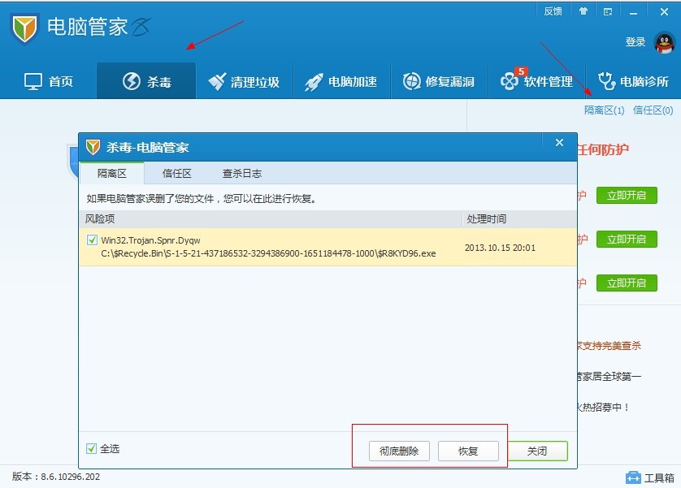Image resolution: width=681 pixels, height=488 pixels.
Task: Click the QQ penguin avatar icon
Action: (x=665, y=42)
